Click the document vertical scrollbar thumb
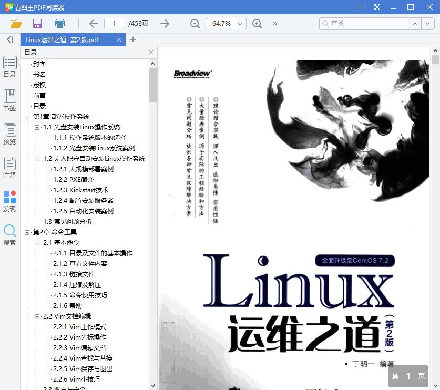440x390 pixels. pos(435,60)
